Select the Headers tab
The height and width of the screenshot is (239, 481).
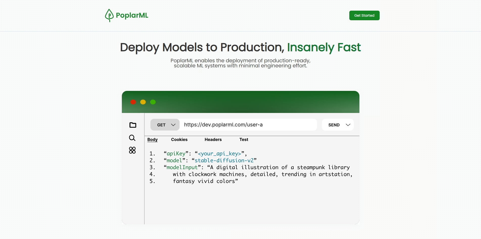click(213, 140)
